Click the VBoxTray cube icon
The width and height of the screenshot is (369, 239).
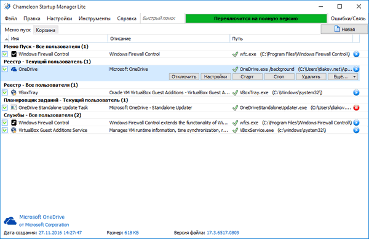point(14,92)
